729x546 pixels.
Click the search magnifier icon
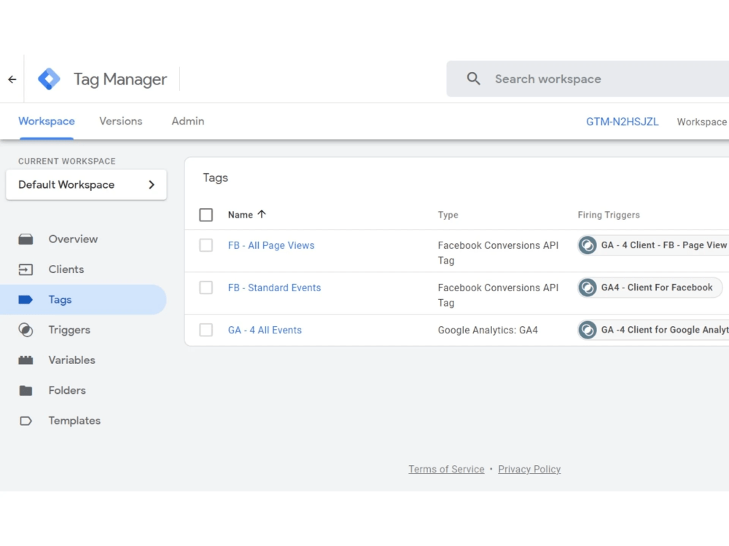click(473, 79)
